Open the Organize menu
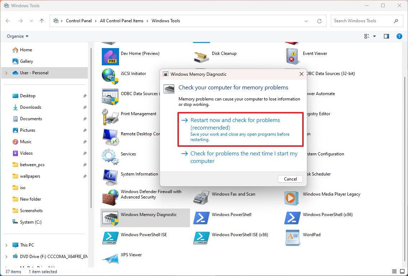 17,36
